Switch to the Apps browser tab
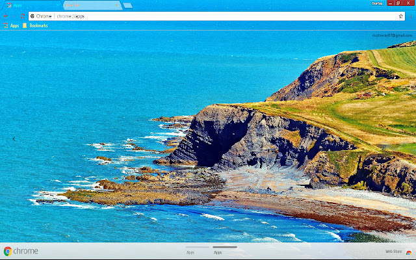416x260 pixels. [32, 5]
